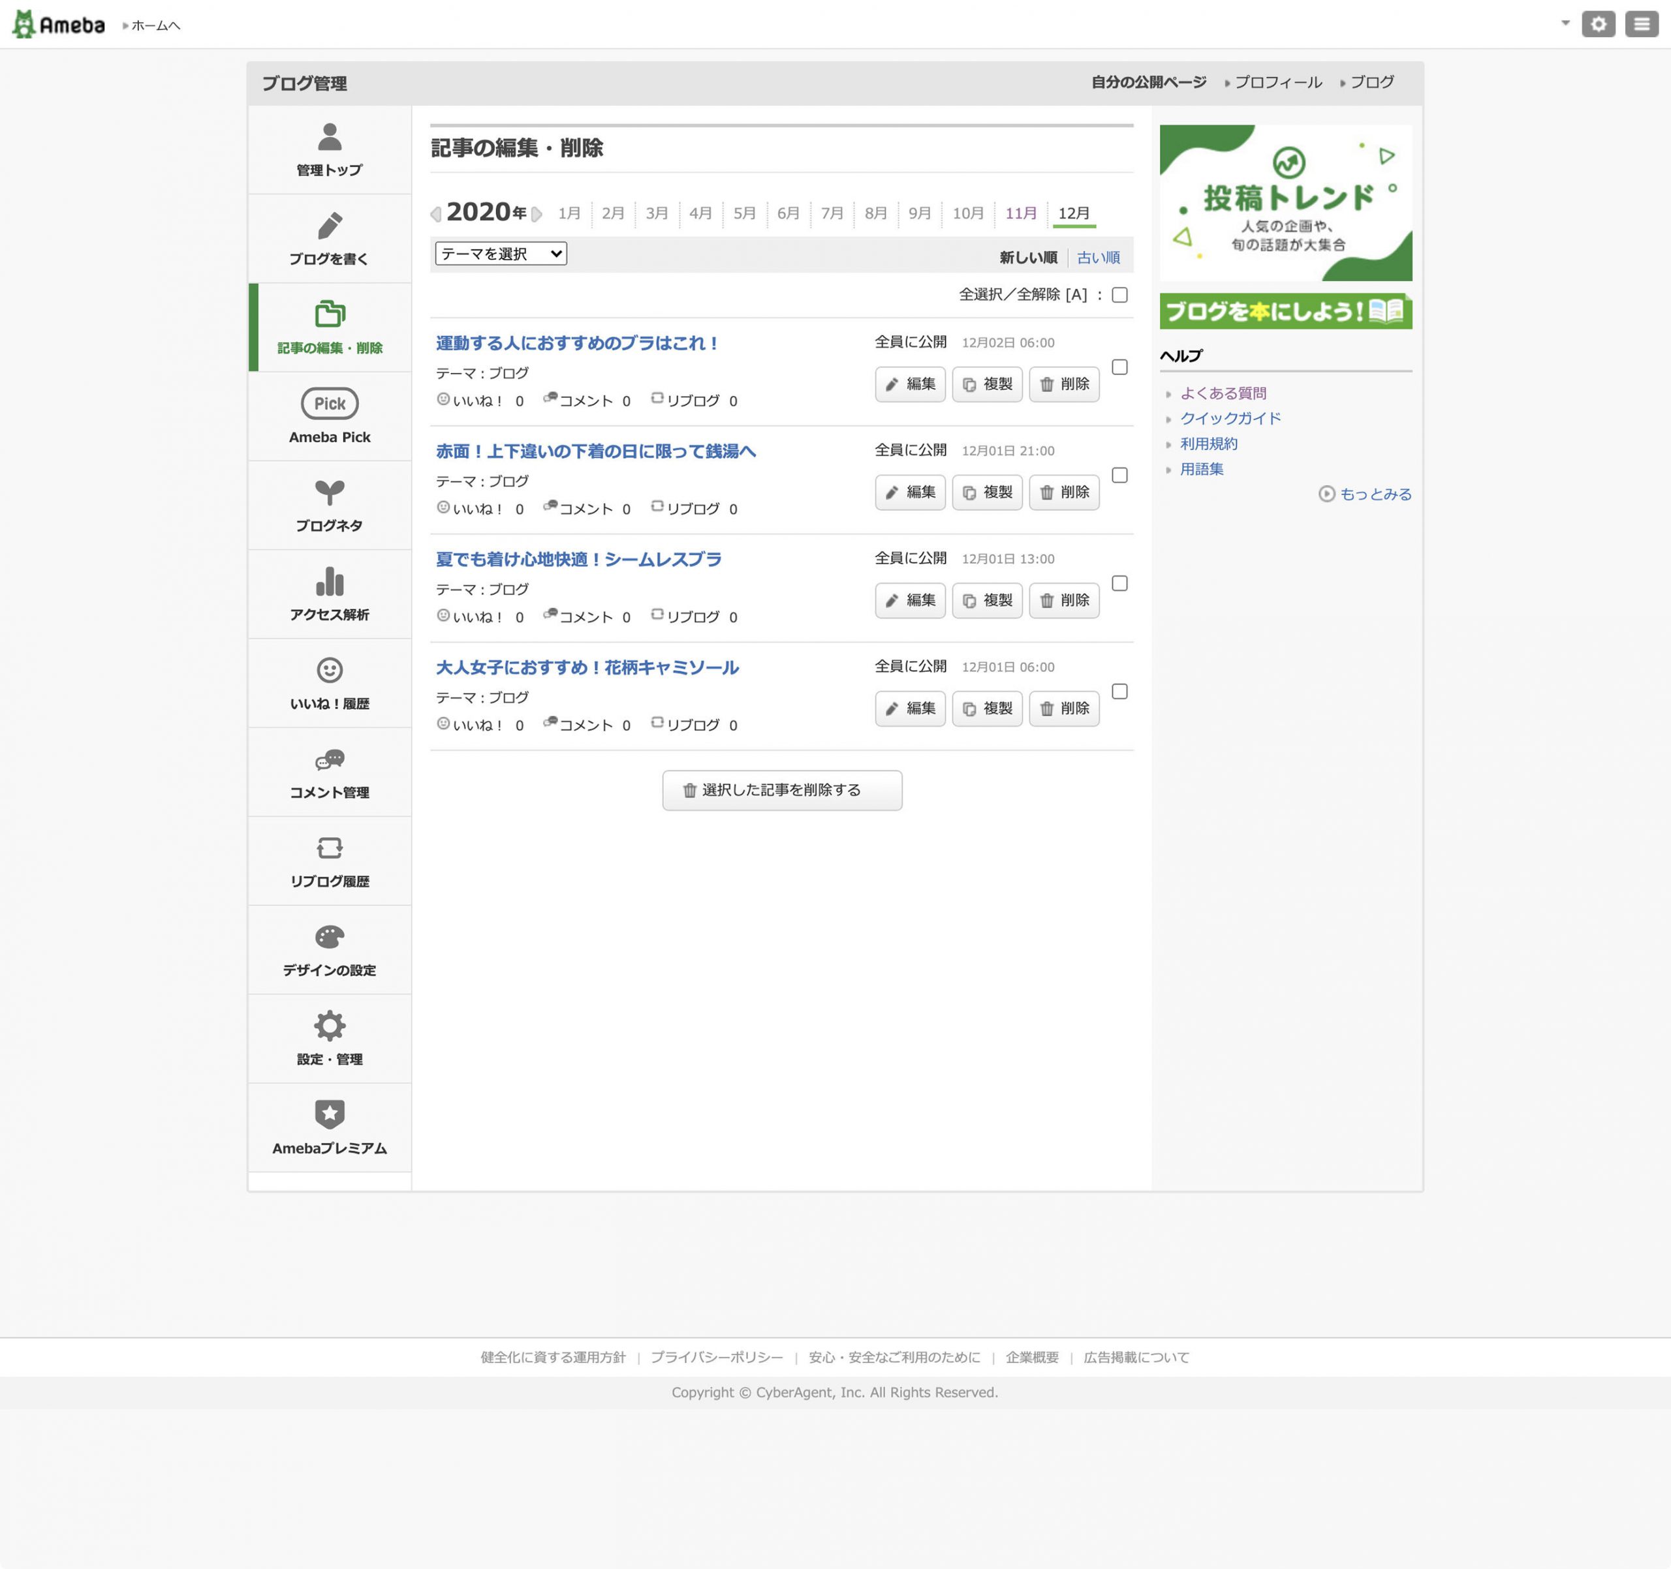This screenshot has height=1569, width=1671.
Task: Sort articles by 古い順
Action: (x=1098, y=258)
